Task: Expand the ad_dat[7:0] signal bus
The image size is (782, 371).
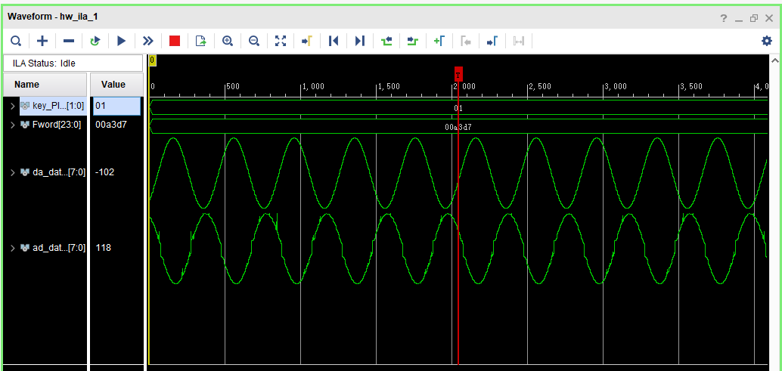Action: point(12,248)
